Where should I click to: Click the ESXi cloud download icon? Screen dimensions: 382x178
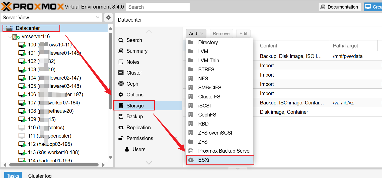coord(191,160)
